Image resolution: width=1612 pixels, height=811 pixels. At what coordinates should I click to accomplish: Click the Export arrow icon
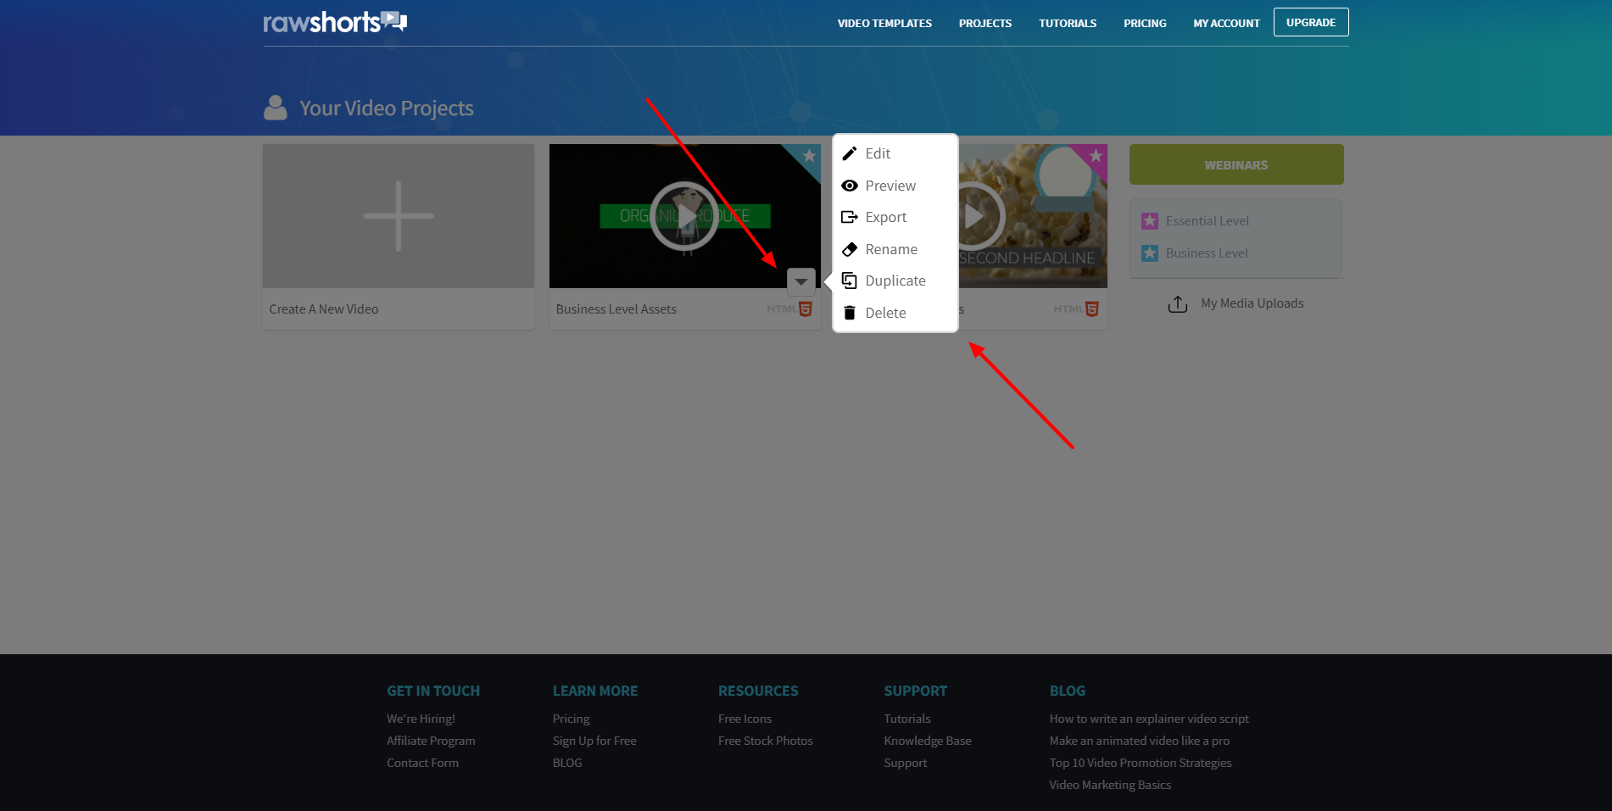(849, 217)
